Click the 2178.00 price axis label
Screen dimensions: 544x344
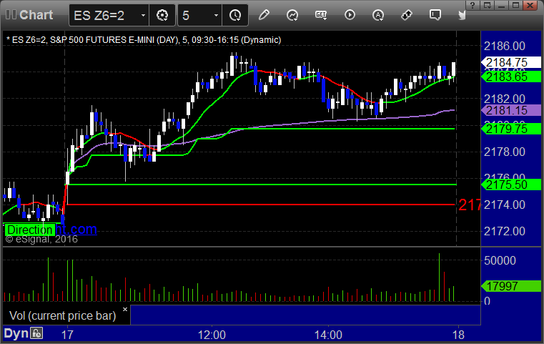505,152
